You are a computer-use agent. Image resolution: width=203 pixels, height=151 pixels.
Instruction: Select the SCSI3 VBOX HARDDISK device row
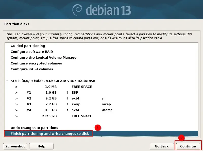53,81
